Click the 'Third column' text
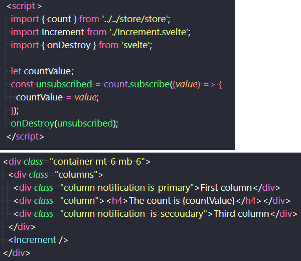Image resolution: width=301 pixels, height=261 pixels. click(241, 214)
